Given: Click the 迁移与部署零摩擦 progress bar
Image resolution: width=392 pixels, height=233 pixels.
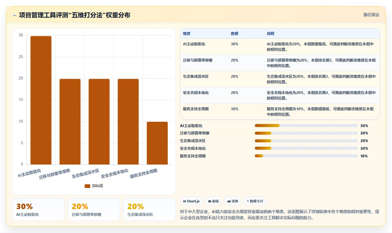Looking at the screenshot, I should [x=306, y=133].
